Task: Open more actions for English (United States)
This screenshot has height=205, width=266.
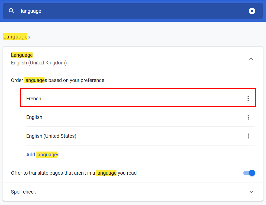Action: [248, 136]
